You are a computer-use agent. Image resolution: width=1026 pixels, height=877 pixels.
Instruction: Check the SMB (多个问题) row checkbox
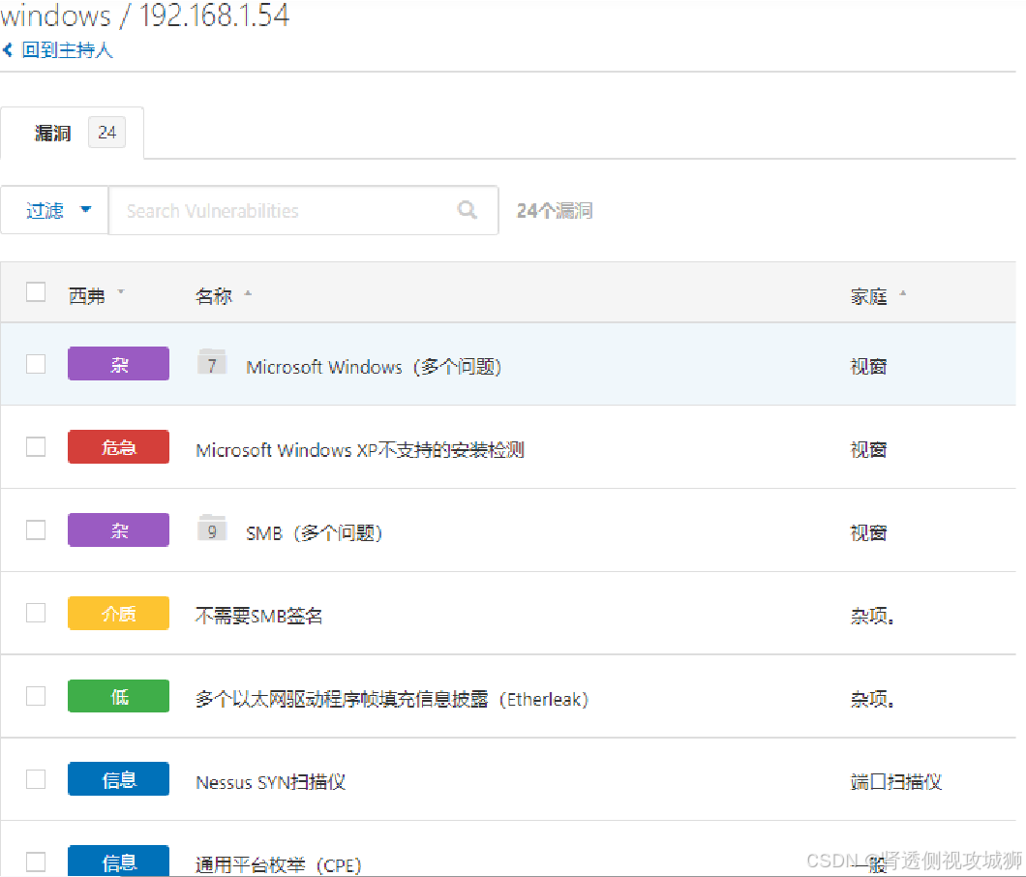(x=36, y=529)
